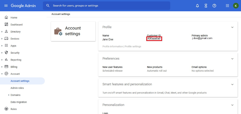241x114 pixels.
Task: Click the New products label
Action: (155, 67)
